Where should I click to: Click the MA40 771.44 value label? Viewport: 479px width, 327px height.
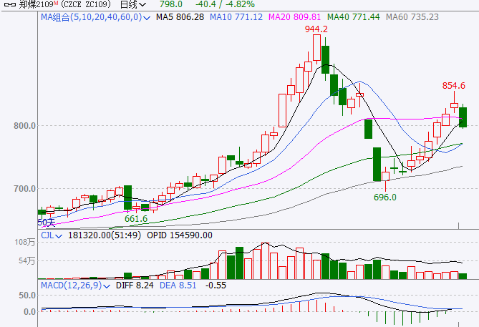[x=353, y=17]
